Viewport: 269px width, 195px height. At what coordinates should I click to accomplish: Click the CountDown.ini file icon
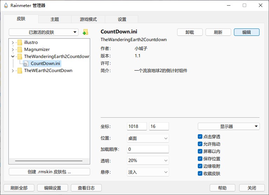(26, 64)
